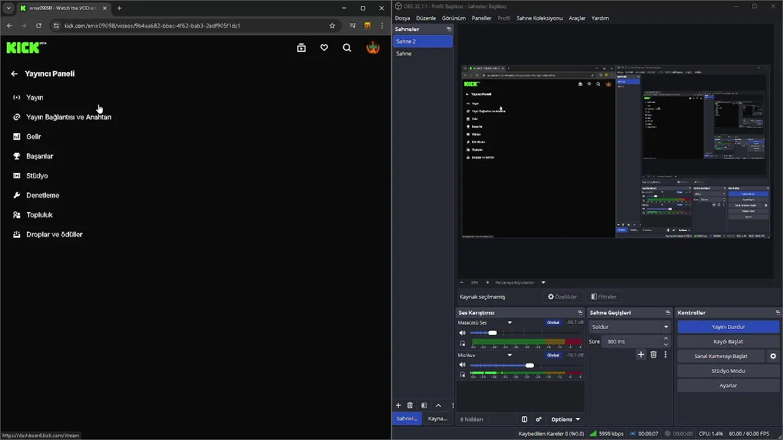
Task: Click Sanal Kamerayı Başlat button
Action: [721, 356]
